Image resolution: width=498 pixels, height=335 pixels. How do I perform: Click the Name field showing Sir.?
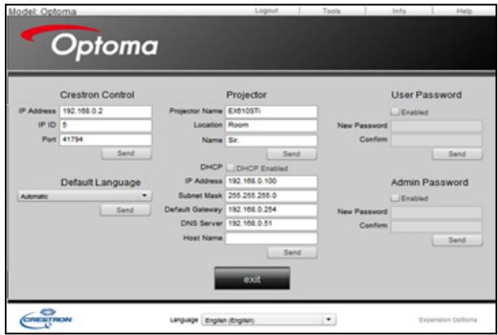[x=271, y=140]
